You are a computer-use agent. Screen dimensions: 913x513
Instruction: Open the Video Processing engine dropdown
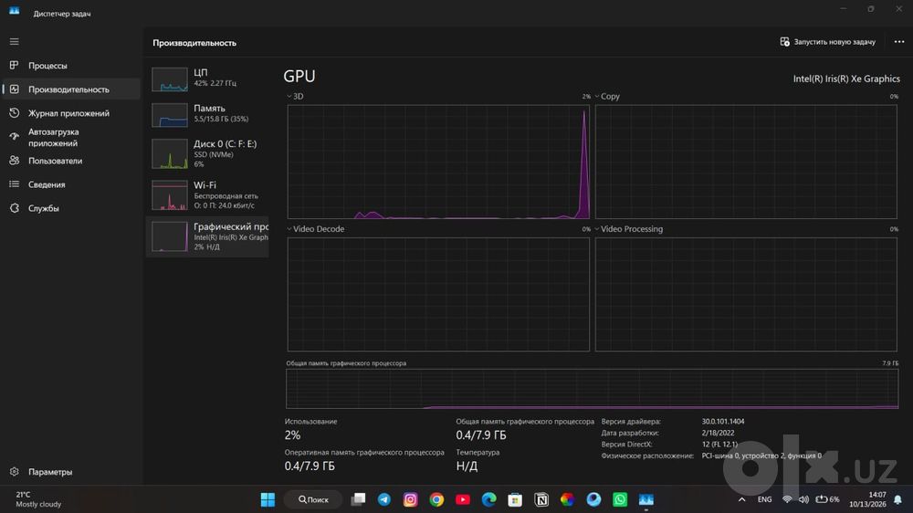628,229
